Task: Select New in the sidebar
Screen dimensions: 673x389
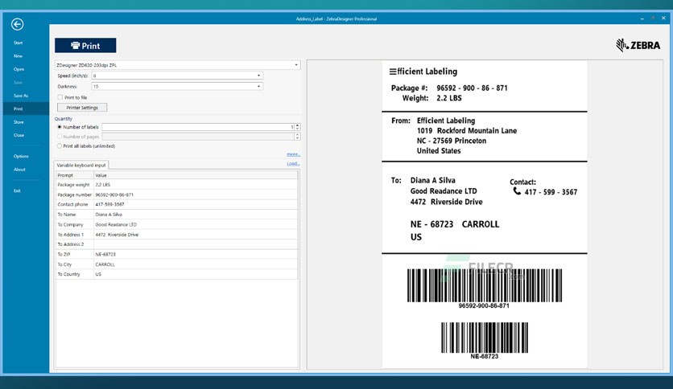Action: coord(18,56)
